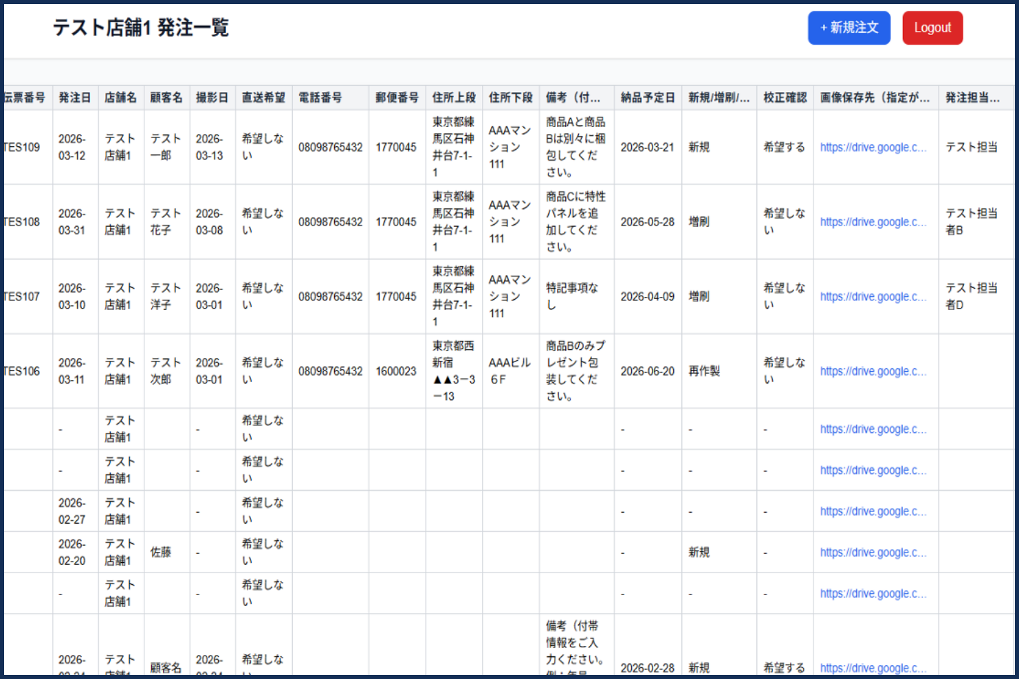Click the 店舗名 column header
The height and width of the screenshot is (679, 1019).
pos(120,98)
